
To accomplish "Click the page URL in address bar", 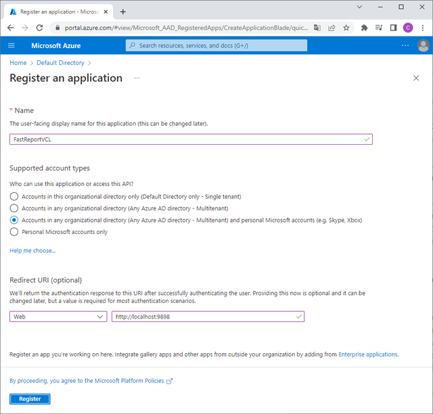I will click(187, 28).
